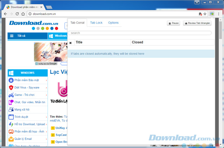Open Phần mềm Bảo mật category

(x=27, y=80)
